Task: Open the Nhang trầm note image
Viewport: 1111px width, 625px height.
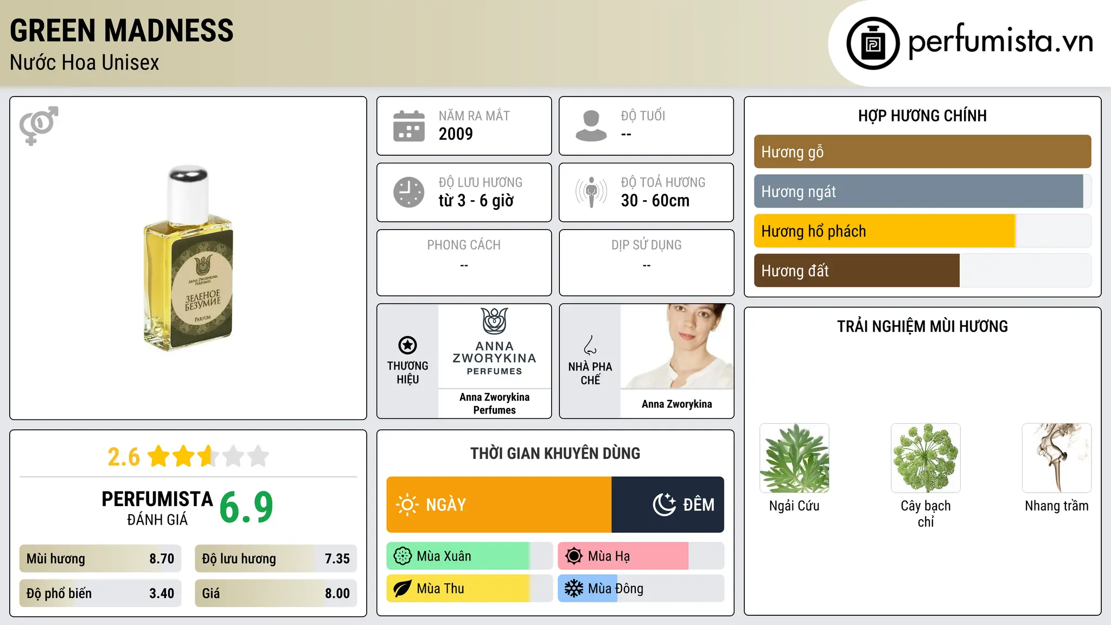Action: [x=1057, y=458]
